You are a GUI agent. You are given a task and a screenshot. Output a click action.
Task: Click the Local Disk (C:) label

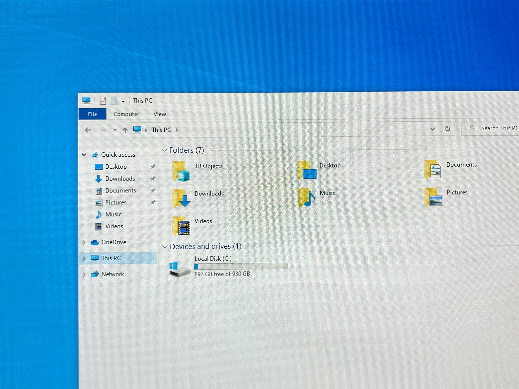tap(213, 259)
